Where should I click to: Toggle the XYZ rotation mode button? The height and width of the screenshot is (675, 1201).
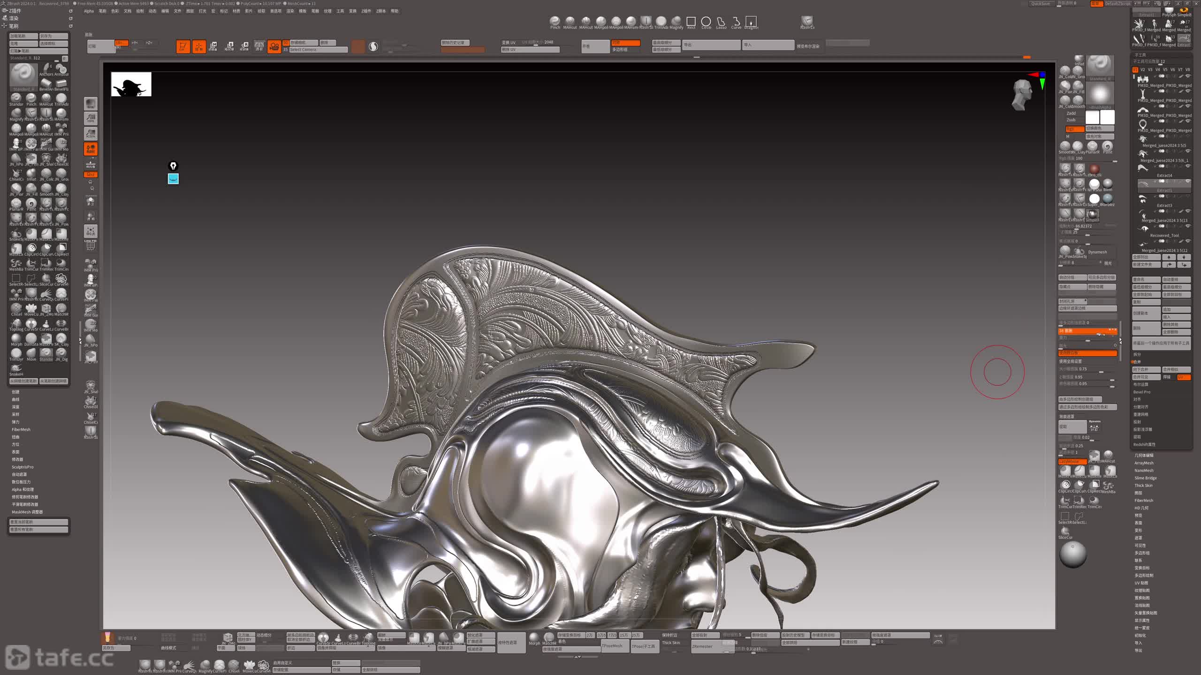coord(91,174)
